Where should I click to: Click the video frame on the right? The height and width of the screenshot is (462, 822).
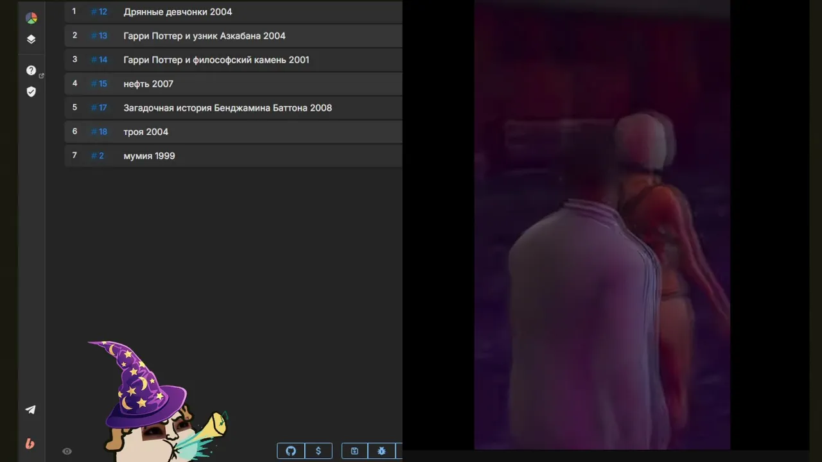coord(602,225)
